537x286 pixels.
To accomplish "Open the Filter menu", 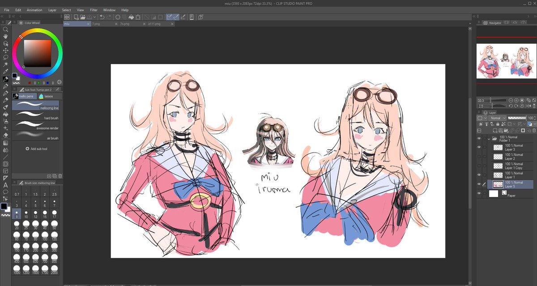I will pos(94,10).
